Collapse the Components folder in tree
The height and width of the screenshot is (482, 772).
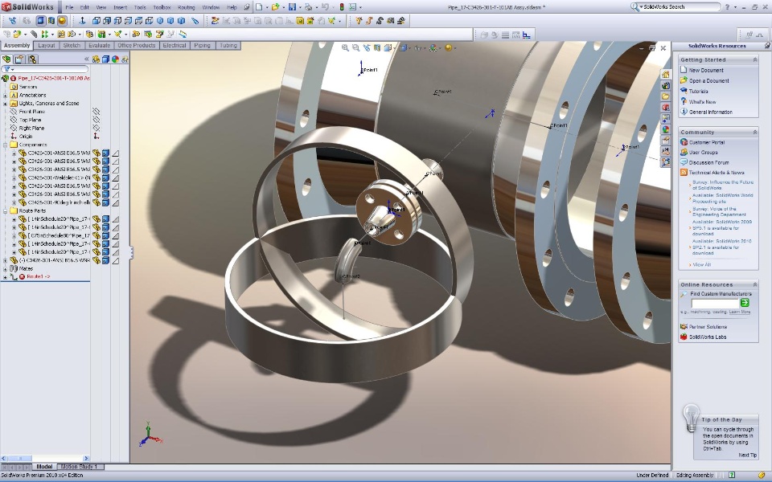6,145
